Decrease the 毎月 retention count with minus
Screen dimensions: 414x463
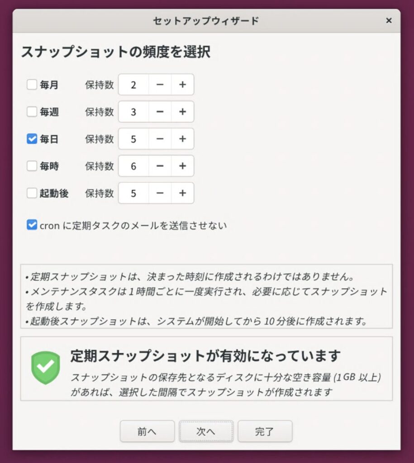160,85
